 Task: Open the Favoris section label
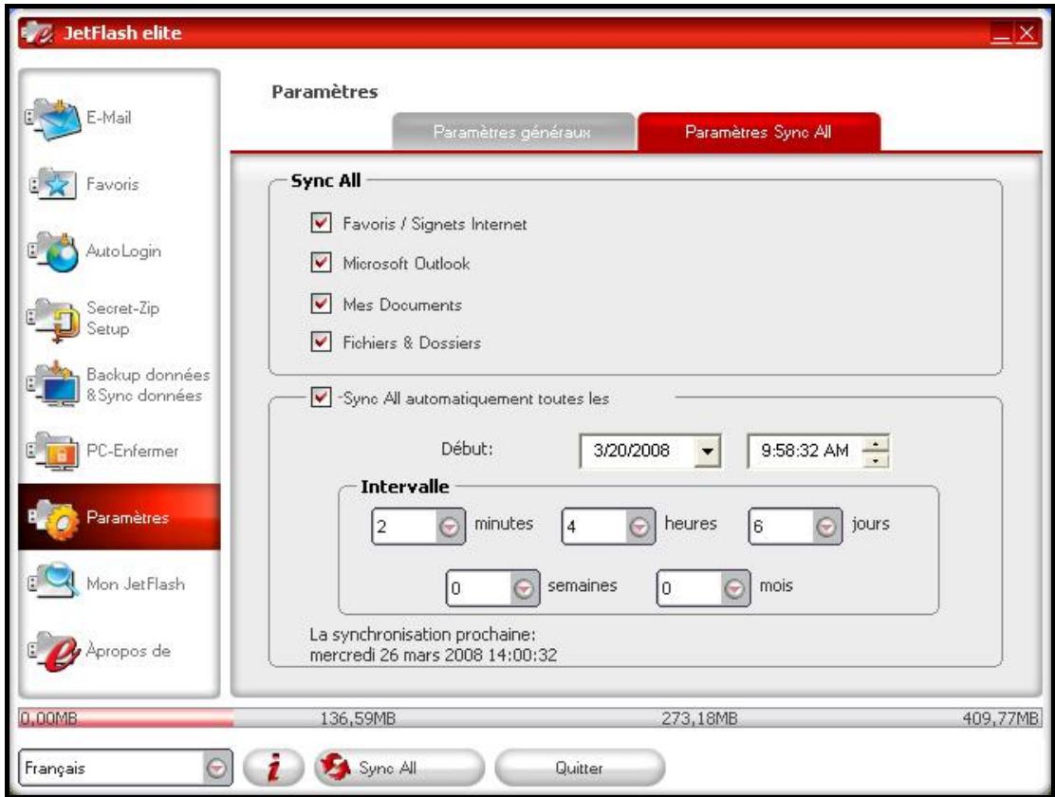112,184
